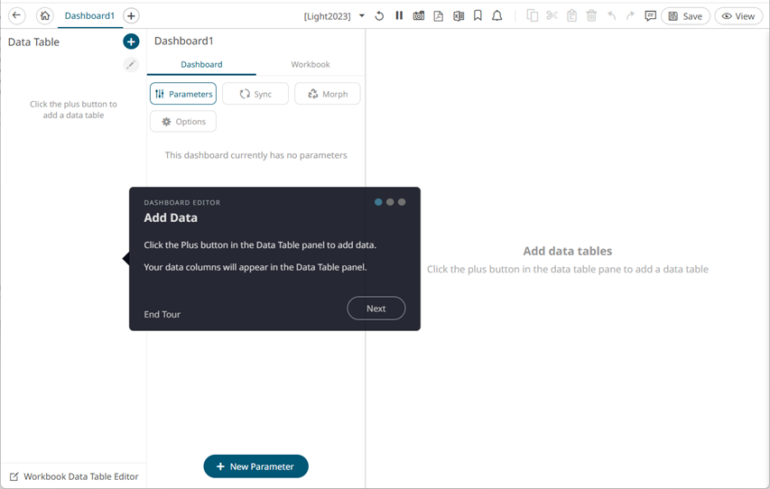770x489 pixels.
Task: Open the Sync settings
Action: [x=255, y=94]
